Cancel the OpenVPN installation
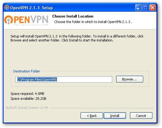The height and width of the screenshot is (128, 162). tap(141, 116)
